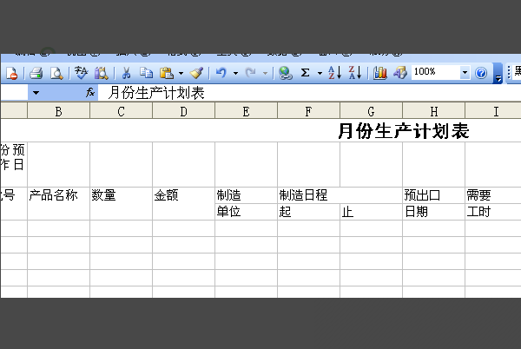Click the Copy icon

coord(146,74)
